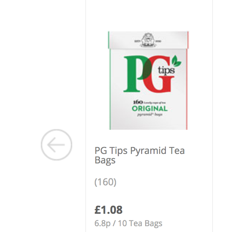Click the "pyramid bags" text on box
Viewport: 237px width, 232px height.
point(149,115)
